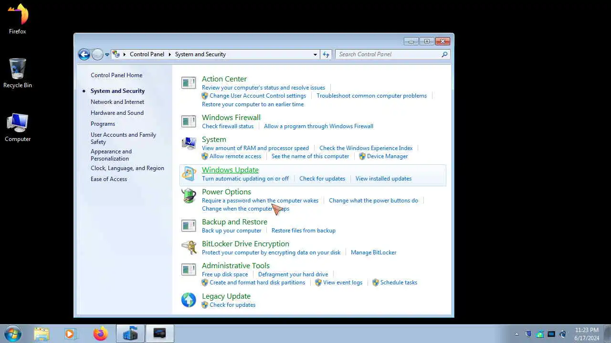Screen dimensions: 611x343
Task: Open the BitLocker keys icon
Action: (x=189, y=248)
